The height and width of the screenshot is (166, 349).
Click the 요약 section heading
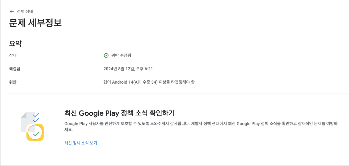(x=15, y=44)
